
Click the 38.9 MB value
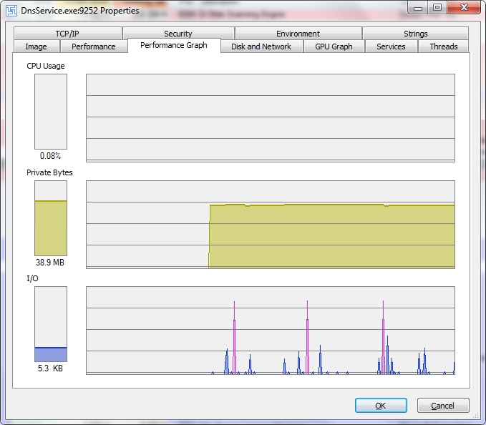50,263
